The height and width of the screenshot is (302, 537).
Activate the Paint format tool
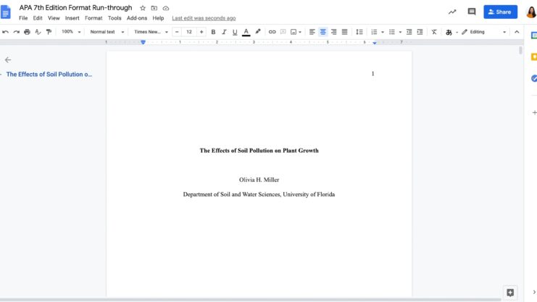pos(49,32)
